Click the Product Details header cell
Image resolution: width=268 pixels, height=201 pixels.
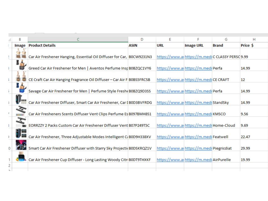(x=78, y=45)
